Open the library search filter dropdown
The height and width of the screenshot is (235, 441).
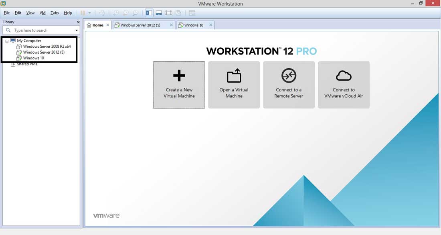coord(77,30)
